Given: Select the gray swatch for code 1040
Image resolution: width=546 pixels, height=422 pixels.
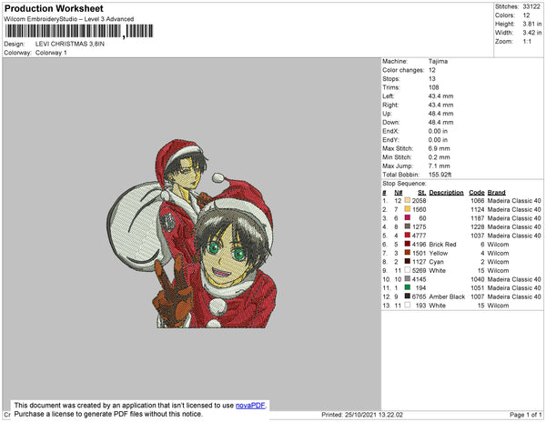Looking at the screenshot, I should (408, 279).
